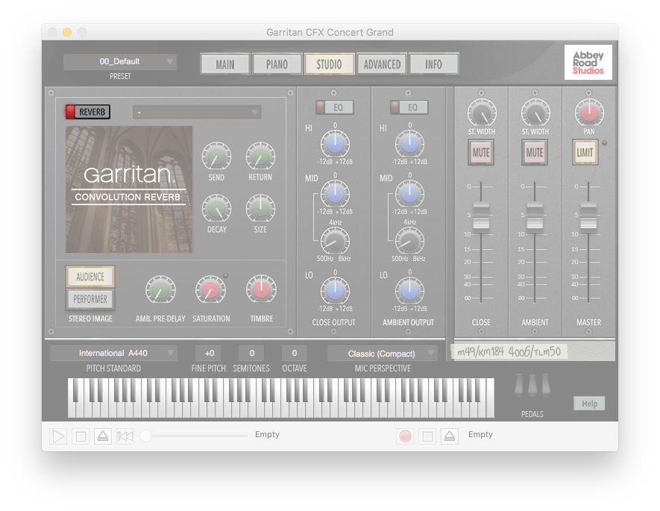Click the piano PEDALS graphic

532,385
